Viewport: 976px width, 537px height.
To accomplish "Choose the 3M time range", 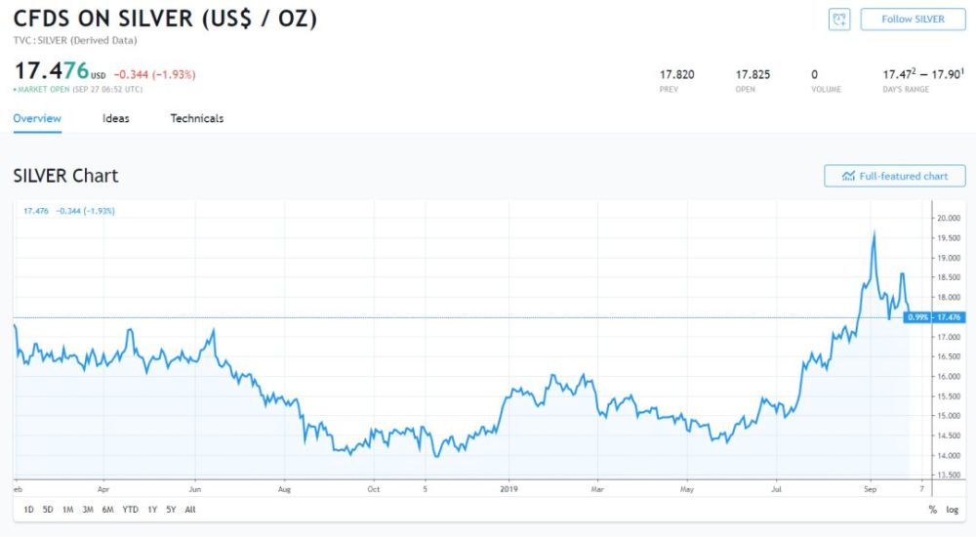I will click(88, 510).
